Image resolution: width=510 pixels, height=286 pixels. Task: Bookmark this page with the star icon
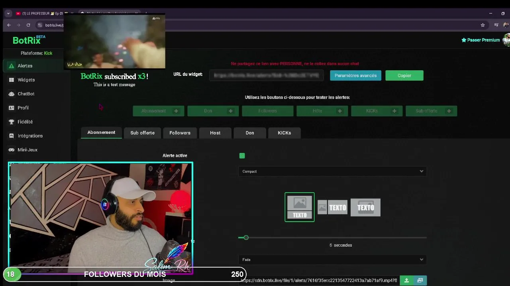tap(483, 25)
